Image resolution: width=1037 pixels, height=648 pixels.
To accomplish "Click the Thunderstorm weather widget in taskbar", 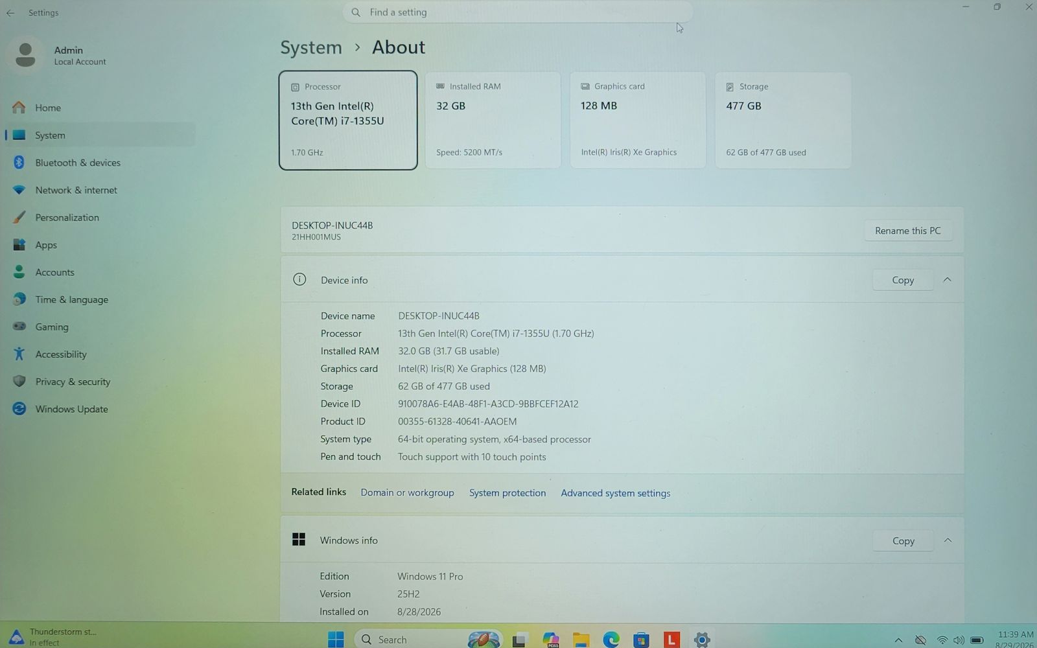I will click(53, 636).
